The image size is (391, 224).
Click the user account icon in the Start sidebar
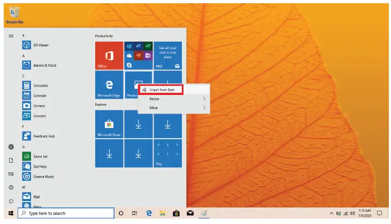[x=11, y=147]
